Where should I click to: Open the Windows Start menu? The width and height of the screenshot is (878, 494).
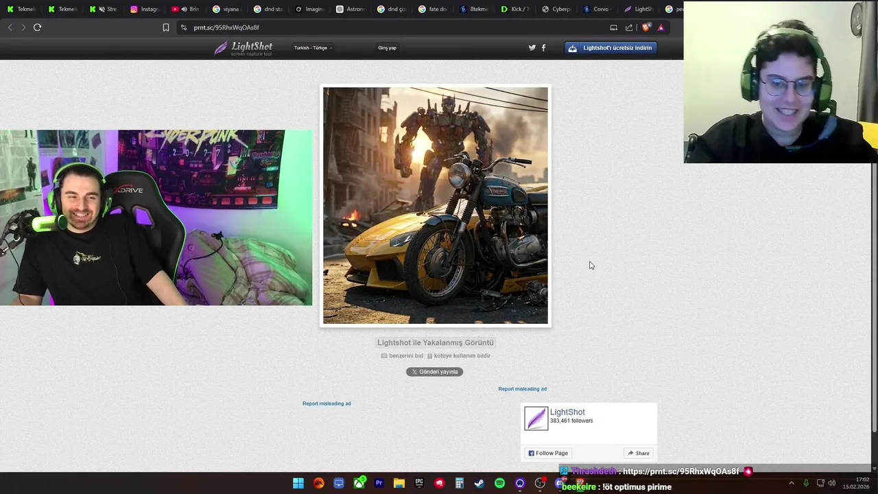[298, 483]
